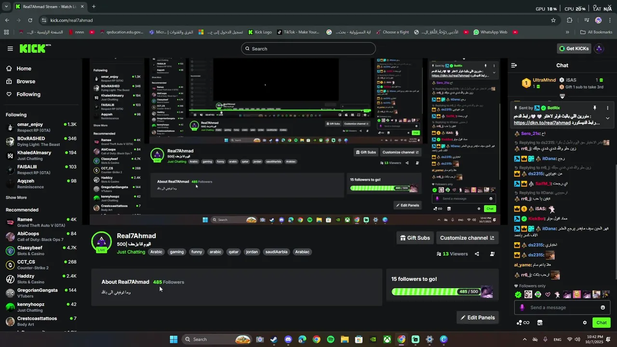Focus the Kick search field
The height and width of the screenshot is (347, 617).
coord(308,49)
